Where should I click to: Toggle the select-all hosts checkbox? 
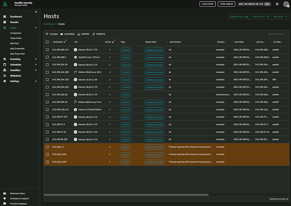[x=47, y=42]
